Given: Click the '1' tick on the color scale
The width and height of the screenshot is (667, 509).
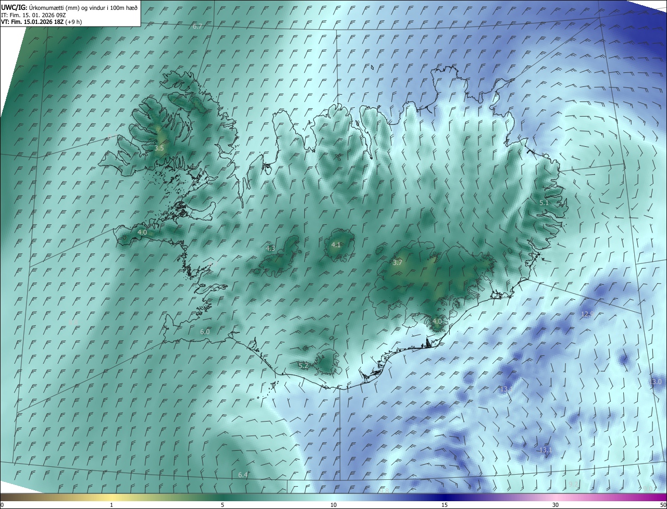Looking at the screenshot, I should pyautogui.click(x=112, y=505).
